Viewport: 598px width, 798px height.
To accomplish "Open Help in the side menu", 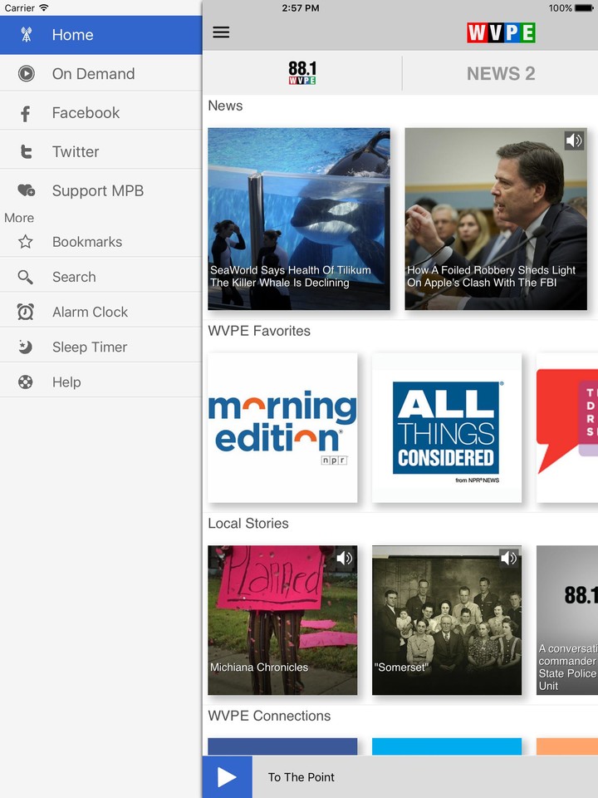I will point(100,382).
